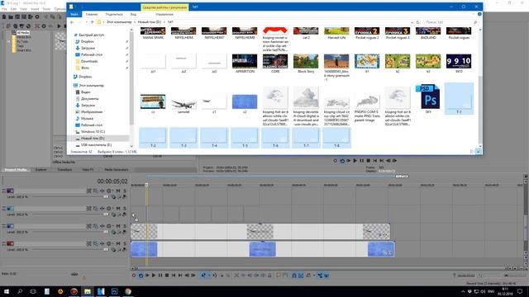Open the Управление picture tools tab
The image size is (529, 297).
[x=164, y=14]
